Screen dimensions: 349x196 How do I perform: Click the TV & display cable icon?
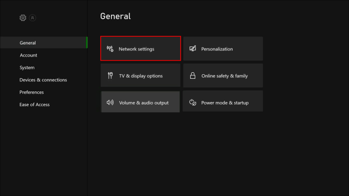110,76
